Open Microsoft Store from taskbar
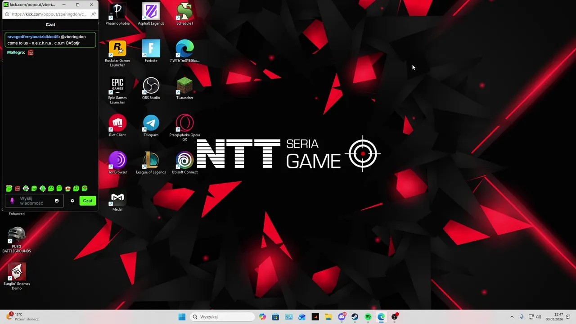Screen dimensions: 576x324 275,317
